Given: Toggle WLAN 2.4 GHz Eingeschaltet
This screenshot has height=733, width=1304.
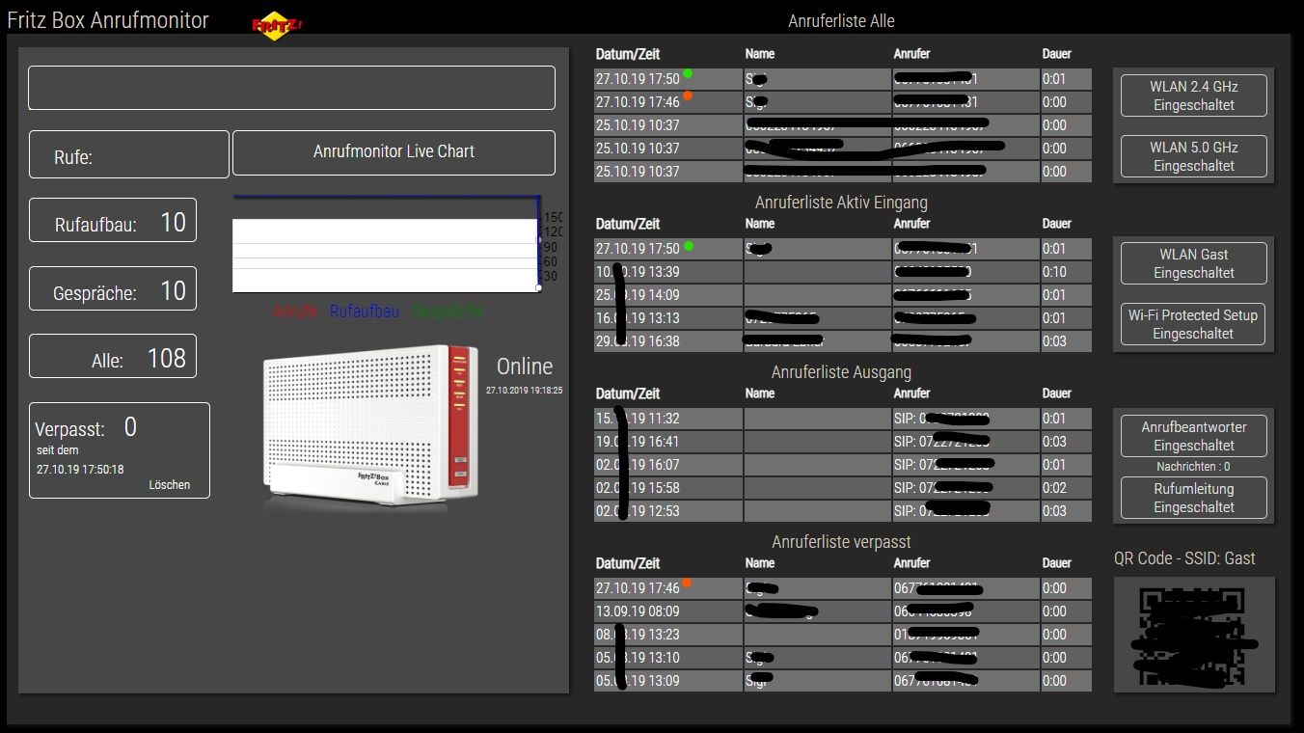Looking at the screenshot, I should click(x=1193, y=95).
